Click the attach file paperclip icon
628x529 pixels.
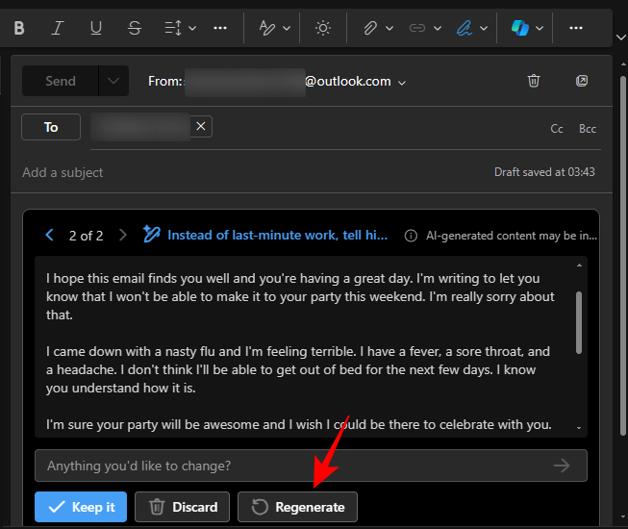coord(370,28)
